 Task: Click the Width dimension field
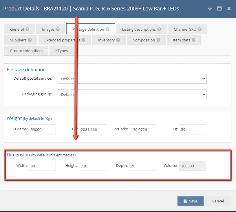tap(42, 166)
